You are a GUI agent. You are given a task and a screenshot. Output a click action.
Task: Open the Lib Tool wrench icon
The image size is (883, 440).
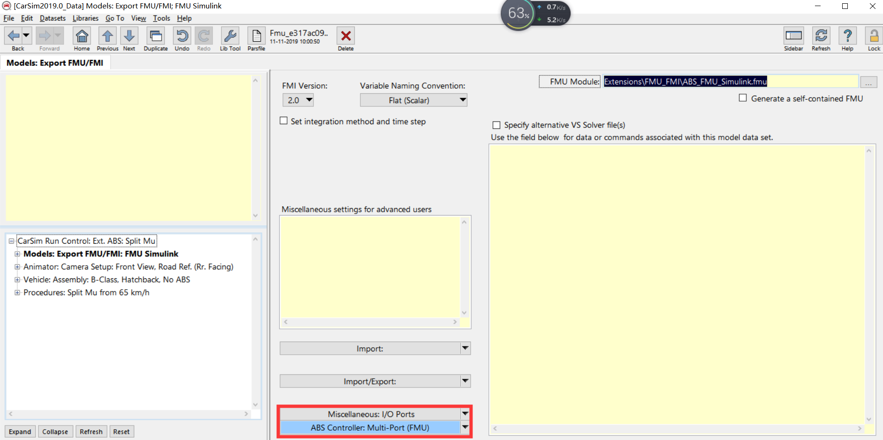(x=230, y=36)
